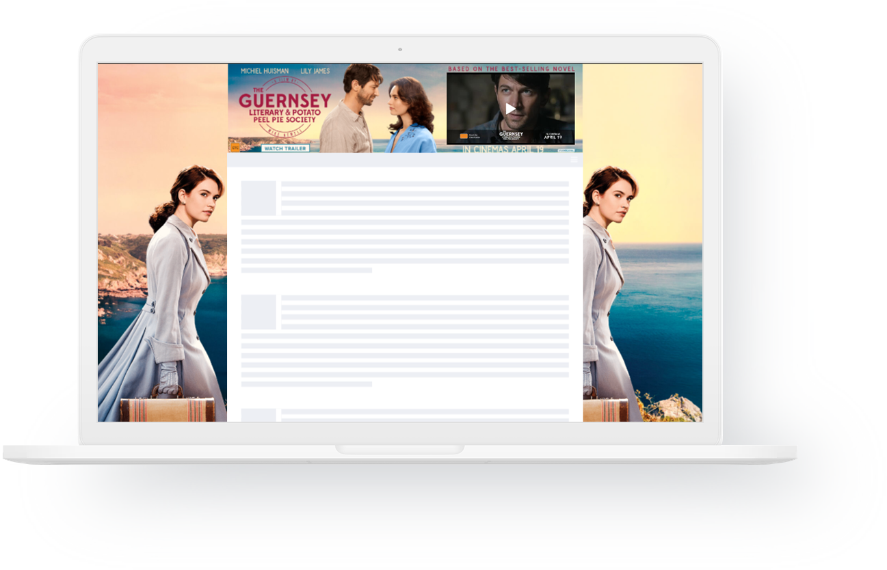Open the hamburger menu below the banner
This screenshot has height=570, width=887.
pyautogui.click(x=573, y=159)
